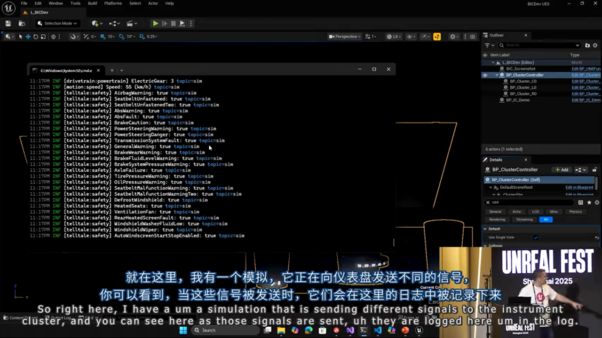Click the Add component button
602x338 pixels.
562,170
